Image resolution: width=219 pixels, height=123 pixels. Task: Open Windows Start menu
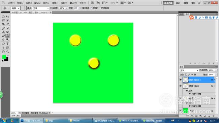point(4,121)
